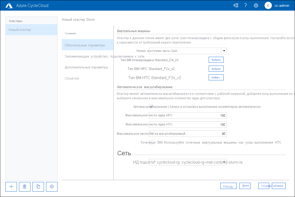Go to Запоминающее устройство section
The height and width of the screenshot is (197, 295).
(104, 57)
